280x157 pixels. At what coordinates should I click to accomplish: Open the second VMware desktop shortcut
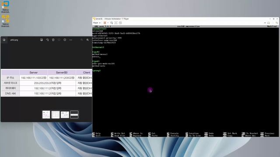coord(5,21)
